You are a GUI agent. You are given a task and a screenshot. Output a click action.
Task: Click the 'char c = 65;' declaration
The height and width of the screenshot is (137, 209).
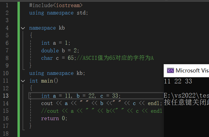59,58
